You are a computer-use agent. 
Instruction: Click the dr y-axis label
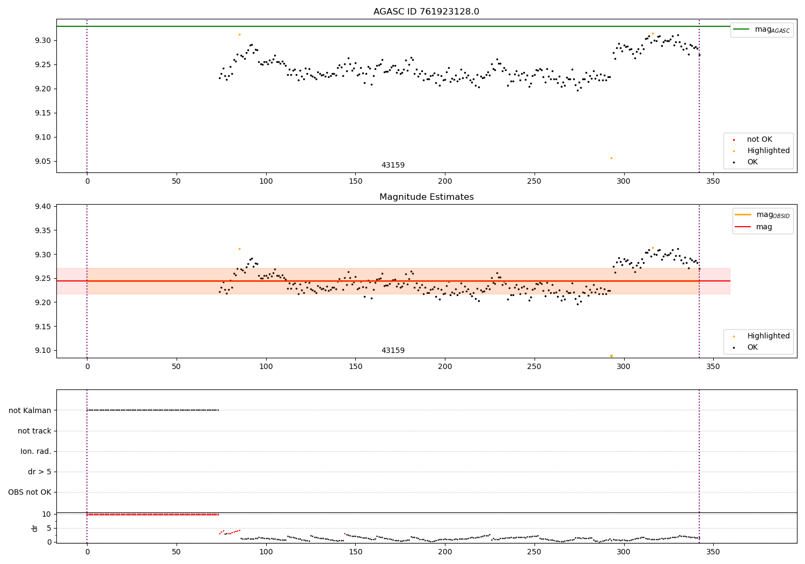[x=35, y=528]
